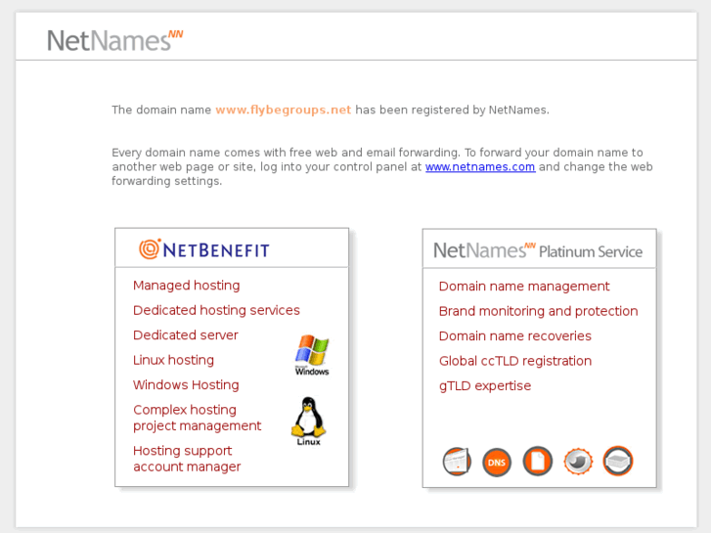
Task: Click the 'forwarding settings.' text line
Action: (167, 181)
